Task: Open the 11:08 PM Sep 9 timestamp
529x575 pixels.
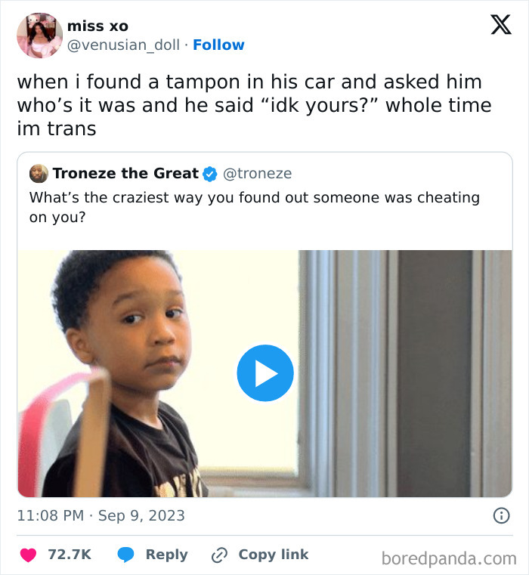Action: point(101,515)
